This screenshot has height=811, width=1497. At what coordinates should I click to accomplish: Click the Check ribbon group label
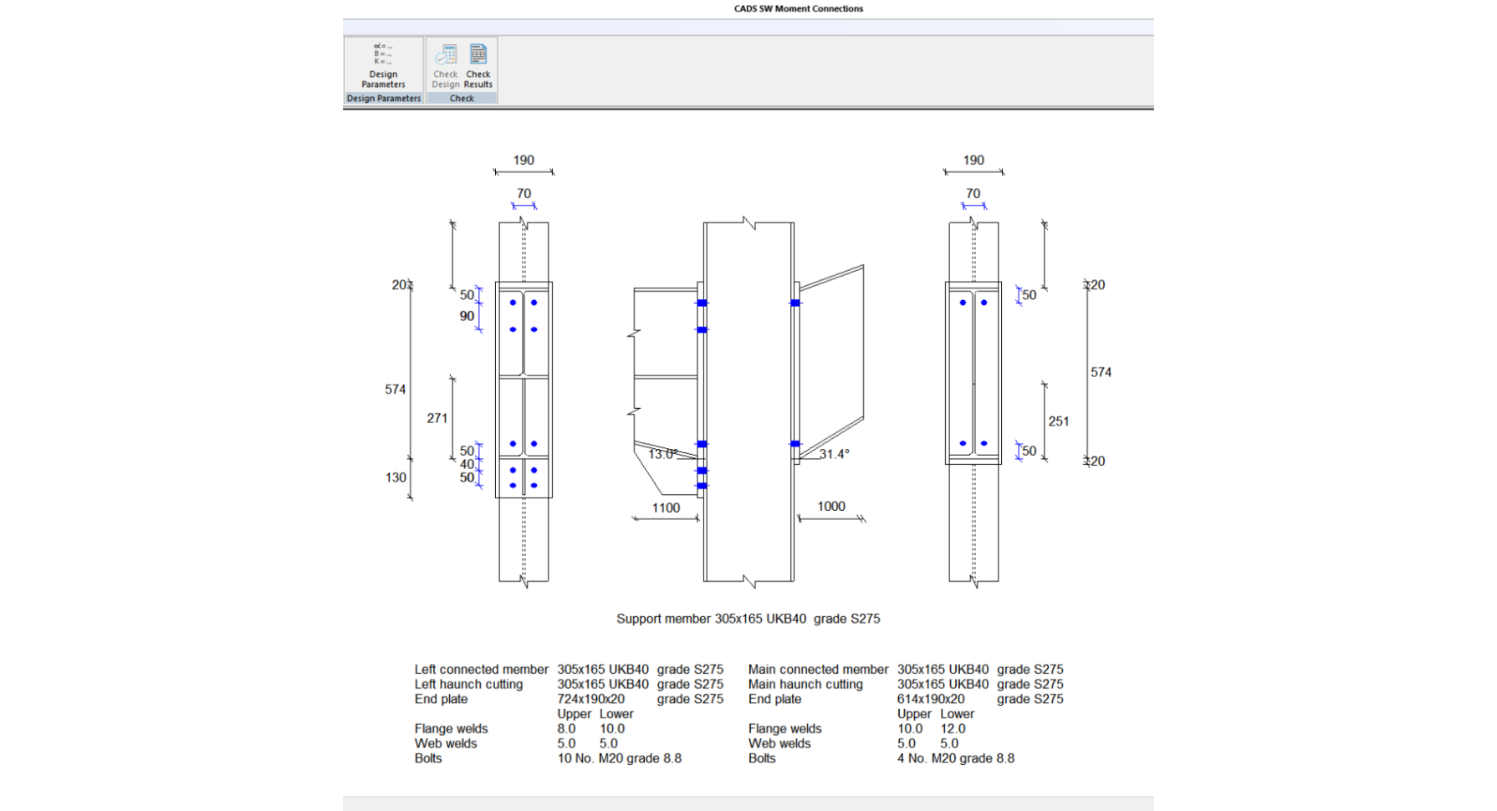[462, 98]
